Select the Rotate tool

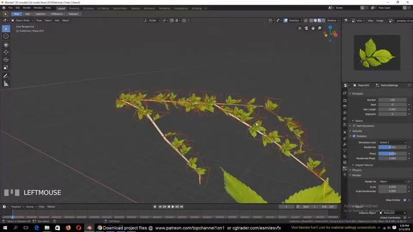[6, 60]
